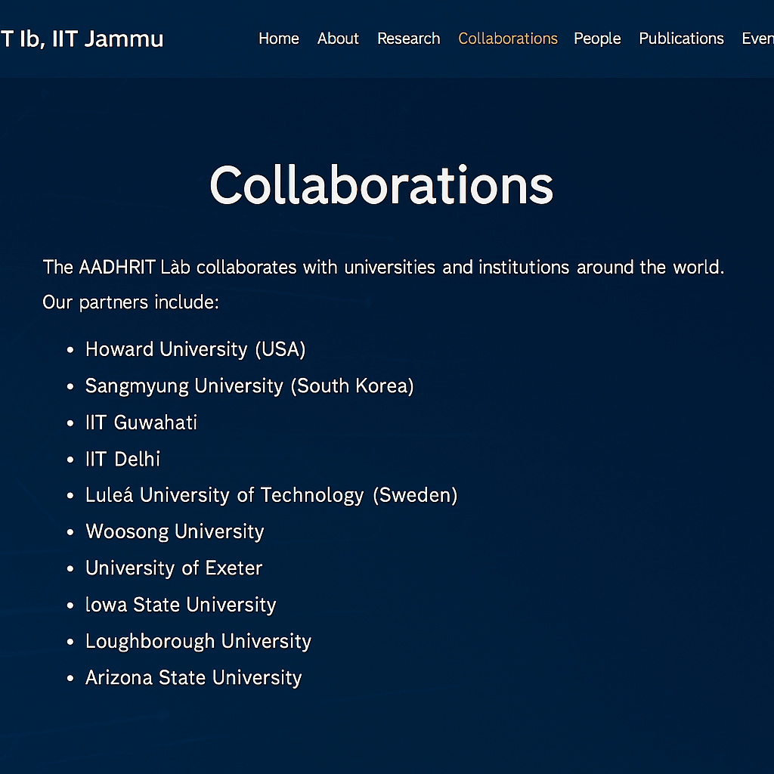774x774 pixels.
Task: Open the Home navigation link
Action: pos(278,39)
